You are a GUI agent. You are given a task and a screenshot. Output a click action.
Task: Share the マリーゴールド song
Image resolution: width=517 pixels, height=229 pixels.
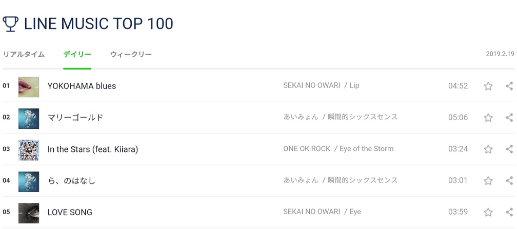pos(509,118)
